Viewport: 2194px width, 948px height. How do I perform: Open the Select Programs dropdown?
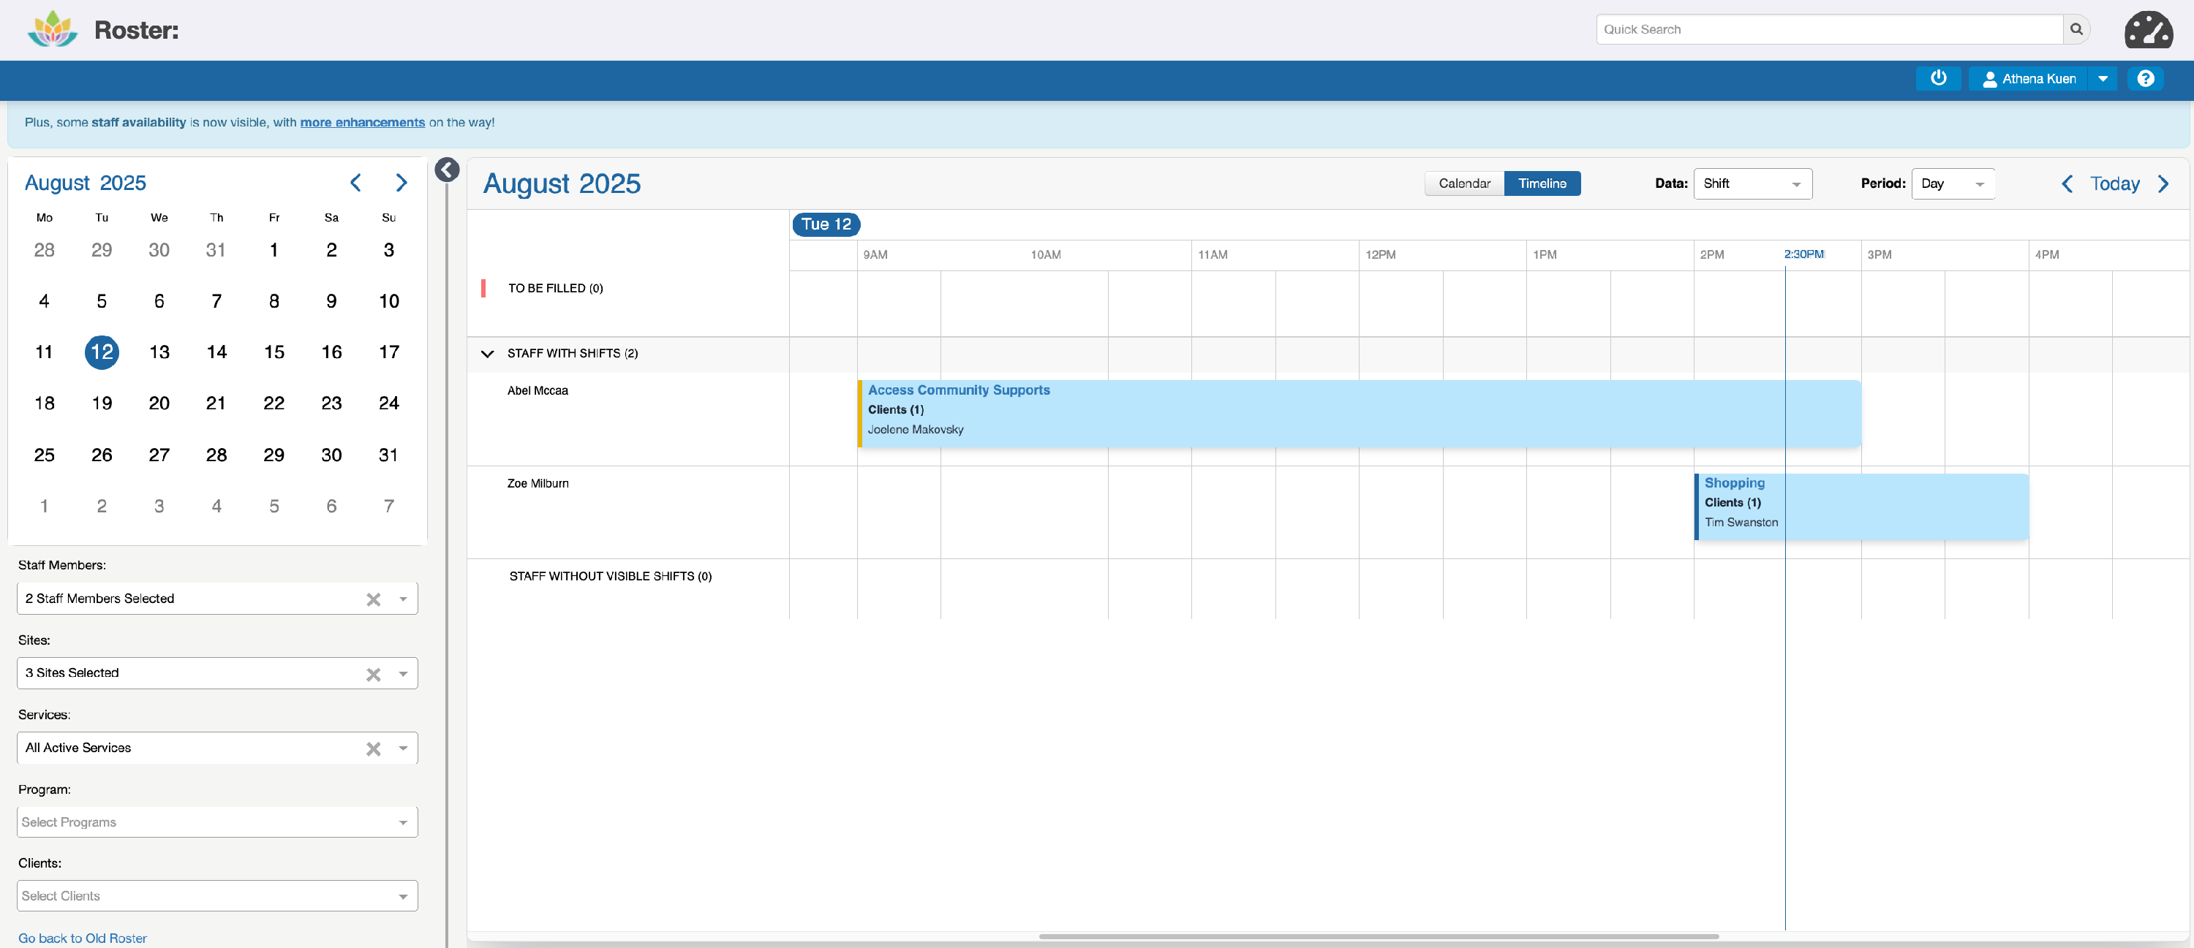coord(217,822)
